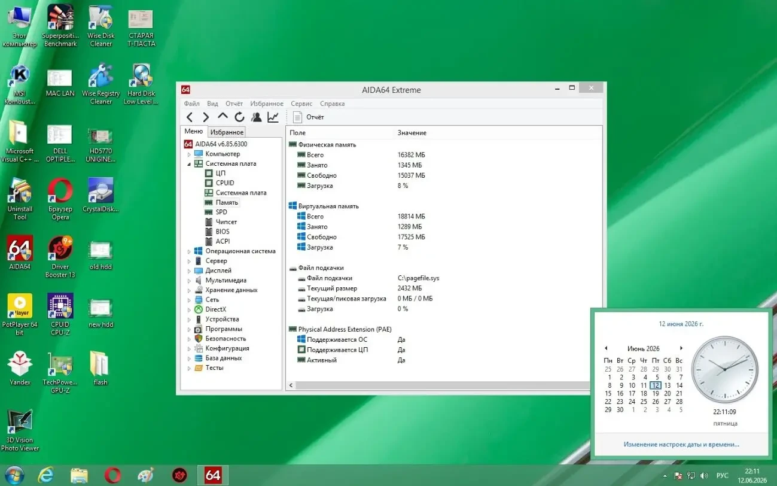Open the graph monitor toolbar icon
This screenshot has width=777, height=486.
273,117
